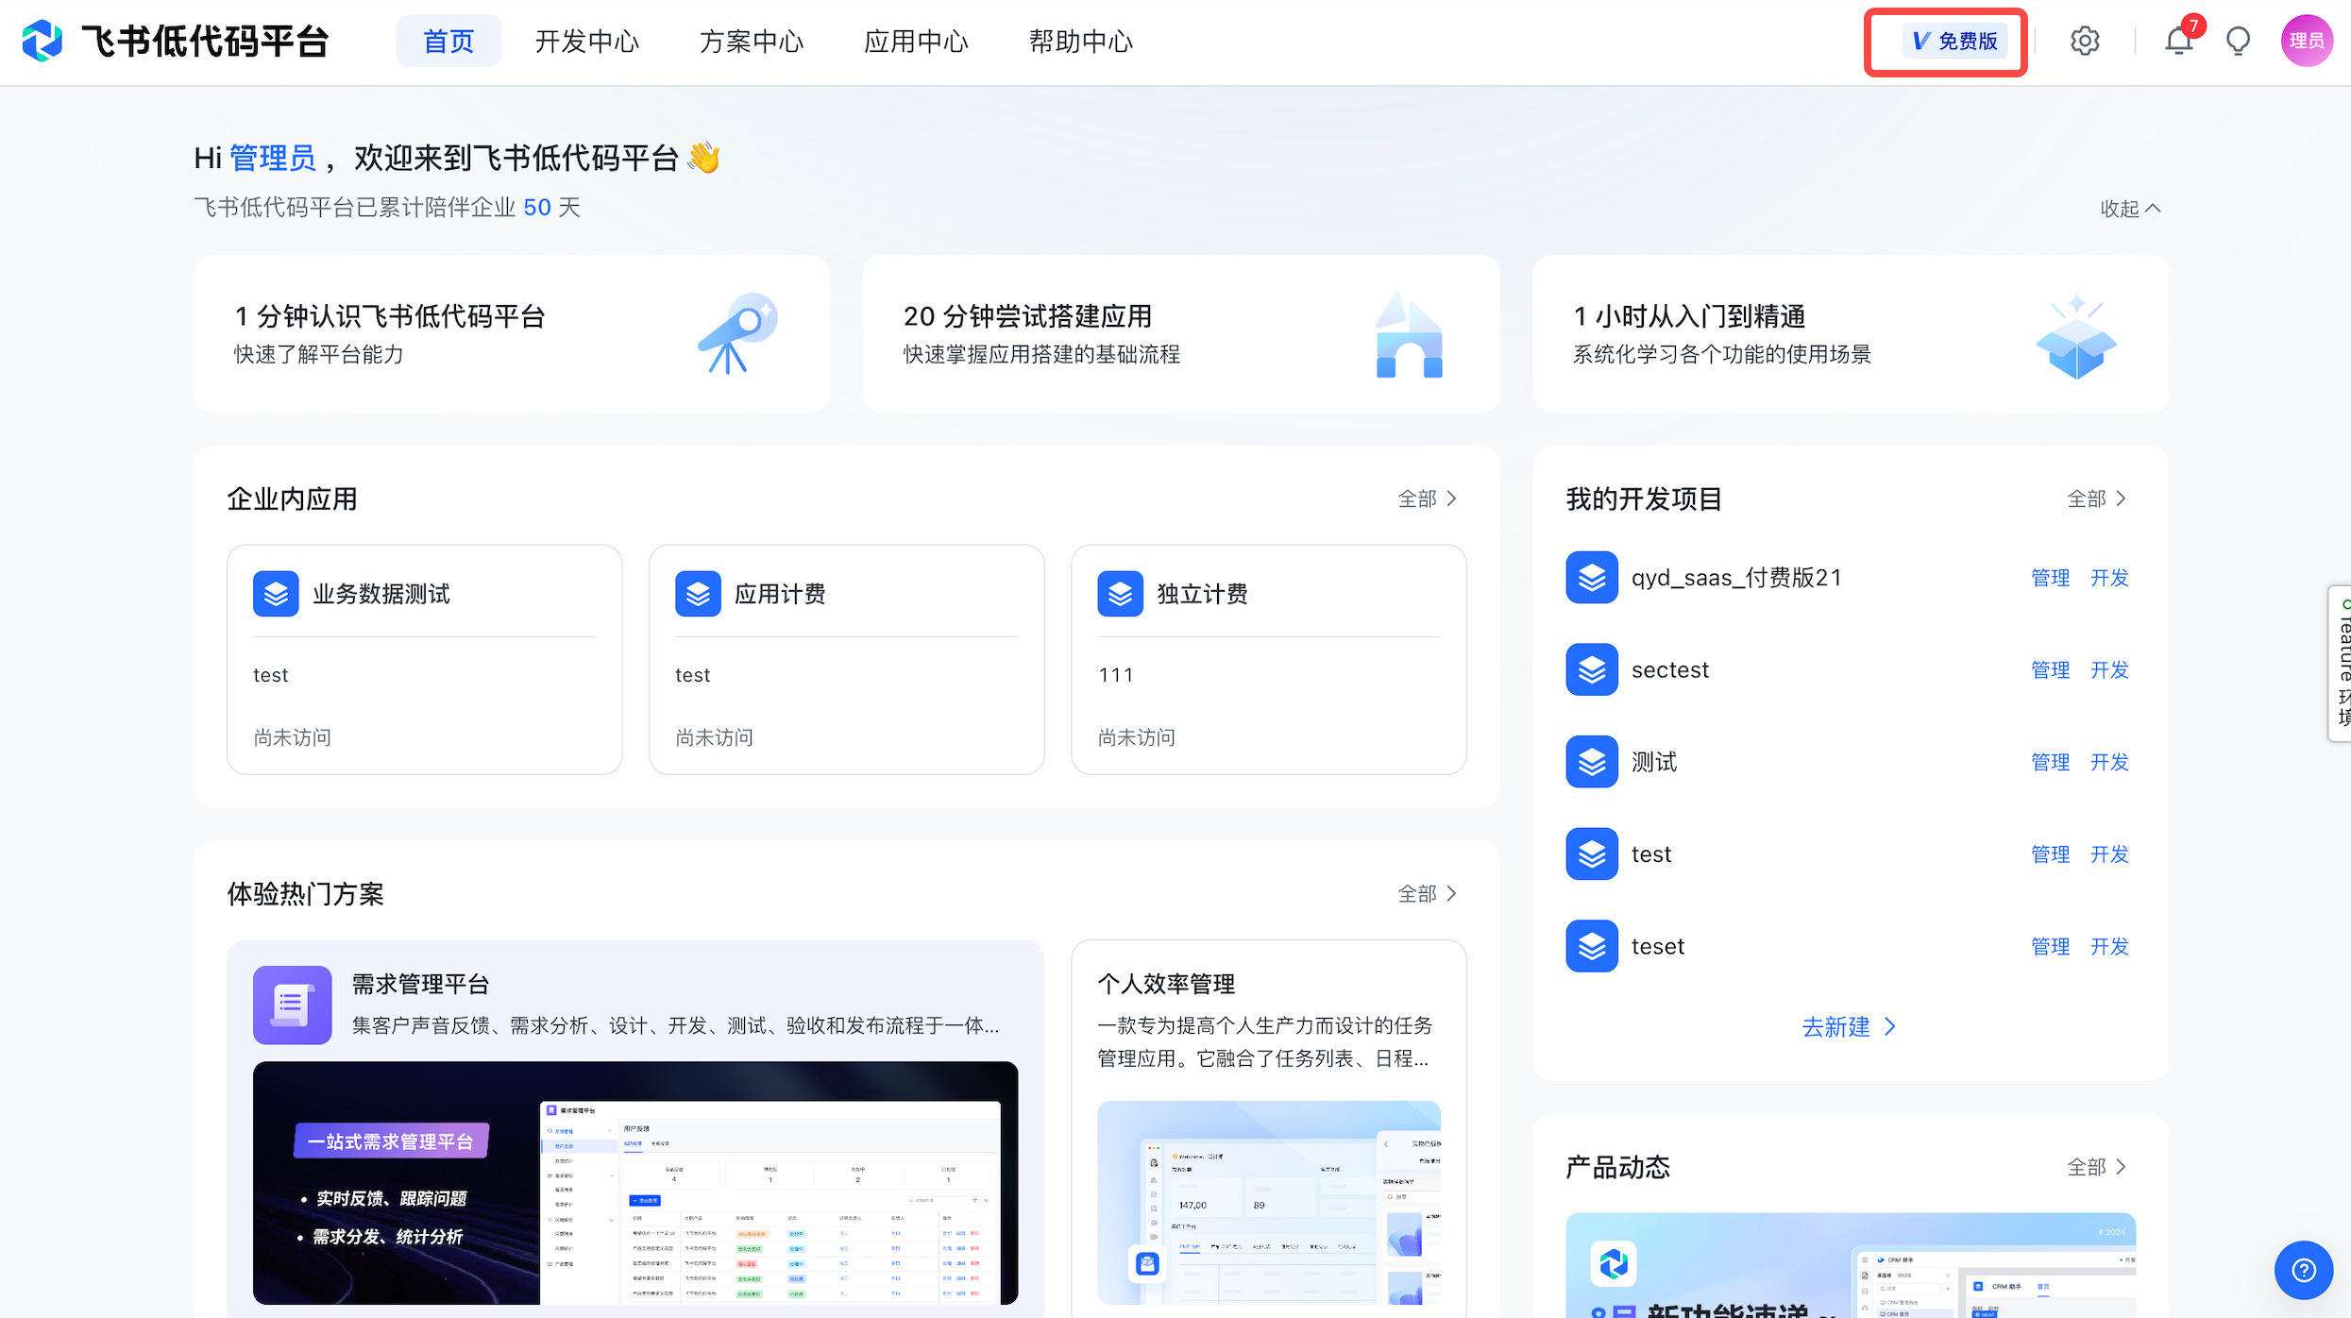Select the 首页 tab
This screenshot has height=1318, width=2351.
(448, 42)
